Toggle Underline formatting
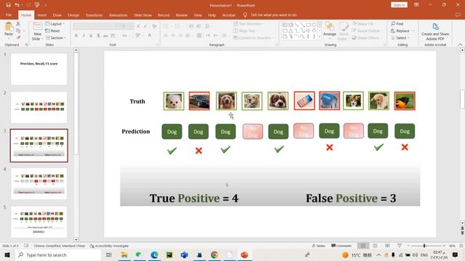This screenshot has width=465, height=261. [x=91, y=36]
